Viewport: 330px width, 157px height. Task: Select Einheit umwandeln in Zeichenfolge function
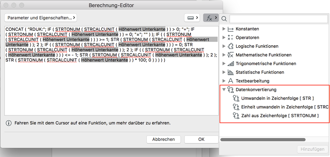pos(284,107)
